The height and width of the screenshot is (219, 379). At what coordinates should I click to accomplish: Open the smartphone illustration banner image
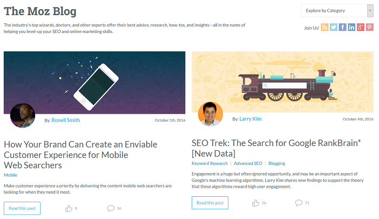[x=94, y=81]
